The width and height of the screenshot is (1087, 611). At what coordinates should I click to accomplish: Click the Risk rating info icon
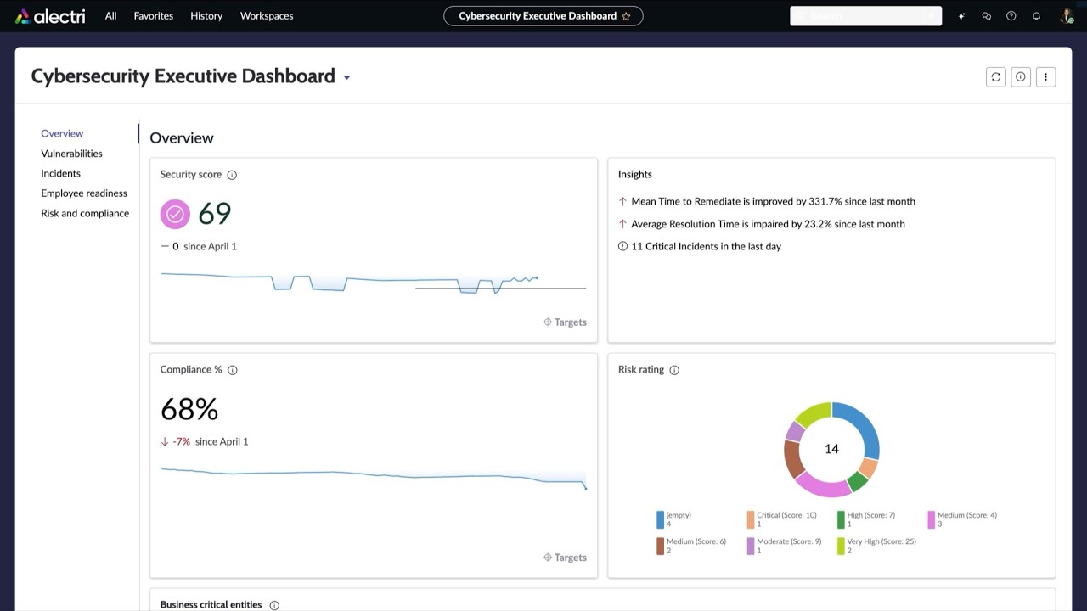pyautogui.click(x=673, y=369)
